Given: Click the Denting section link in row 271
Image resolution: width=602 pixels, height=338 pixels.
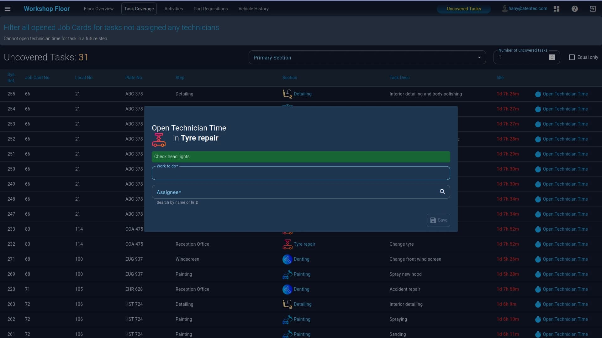Looking at the screenshot, I should click(301, 259).
